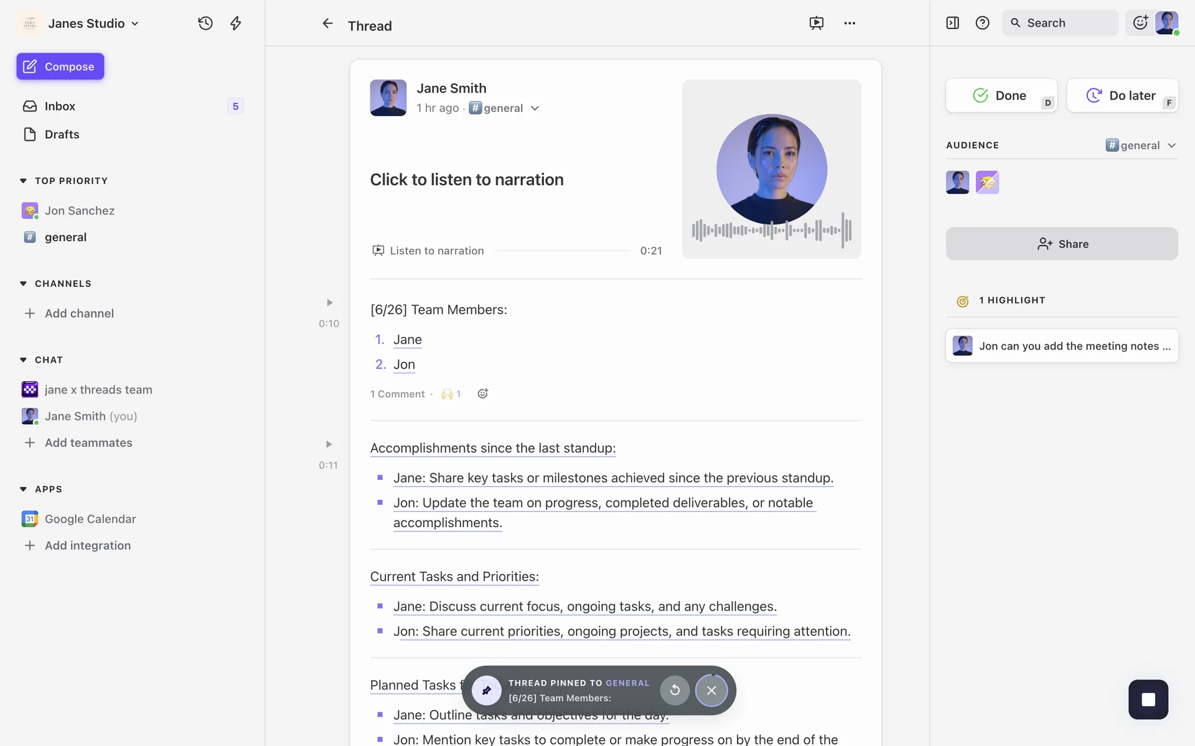Viewport: 1195px width, 746px height.
Task: Dismiss the thread pinned toast
Action: coord(711,690)
